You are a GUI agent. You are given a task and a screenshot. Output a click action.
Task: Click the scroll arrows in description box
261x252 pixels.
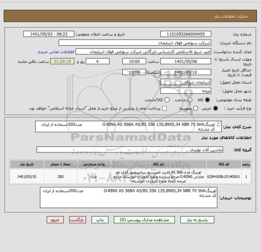(x=218, y=124)
